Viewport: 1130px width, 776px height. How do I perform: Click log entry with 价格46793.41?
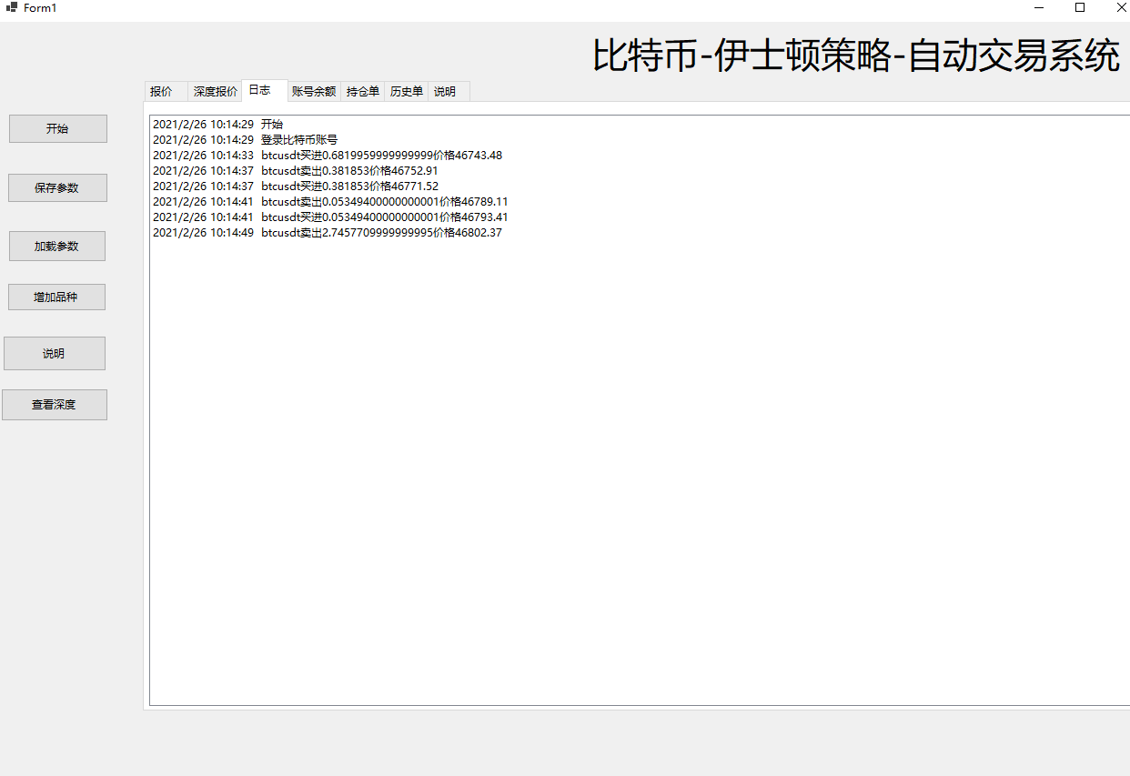point(330,217)
